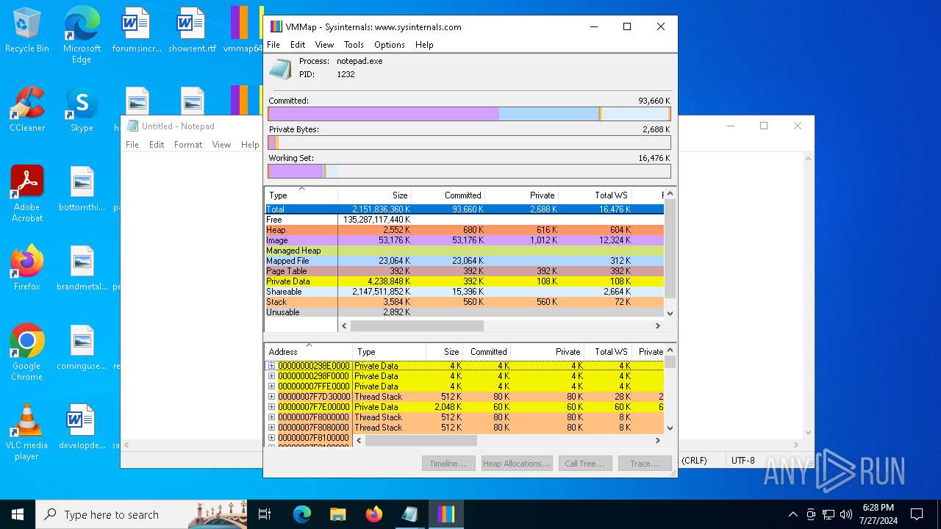Open Notepad Format menu
This screenshot has width=941, height=529.
click(188, 145)
